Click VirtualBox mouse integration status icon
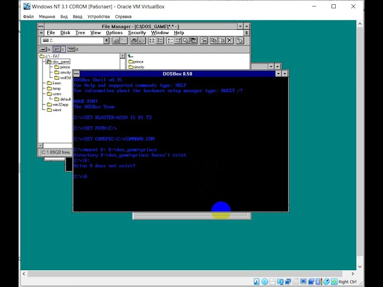Image resolution: width=383 pixels, height=287 pixels. point(326,282)
